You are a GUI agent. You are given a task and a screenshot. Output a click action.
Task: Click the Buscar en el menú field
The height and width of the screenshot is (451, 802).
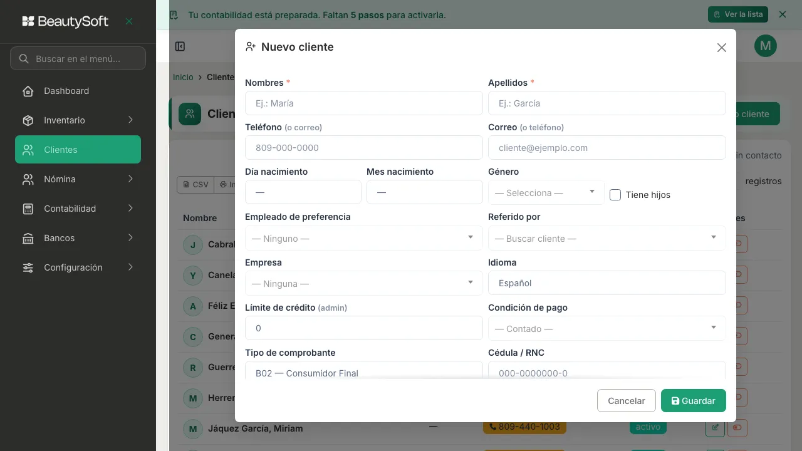78,58
